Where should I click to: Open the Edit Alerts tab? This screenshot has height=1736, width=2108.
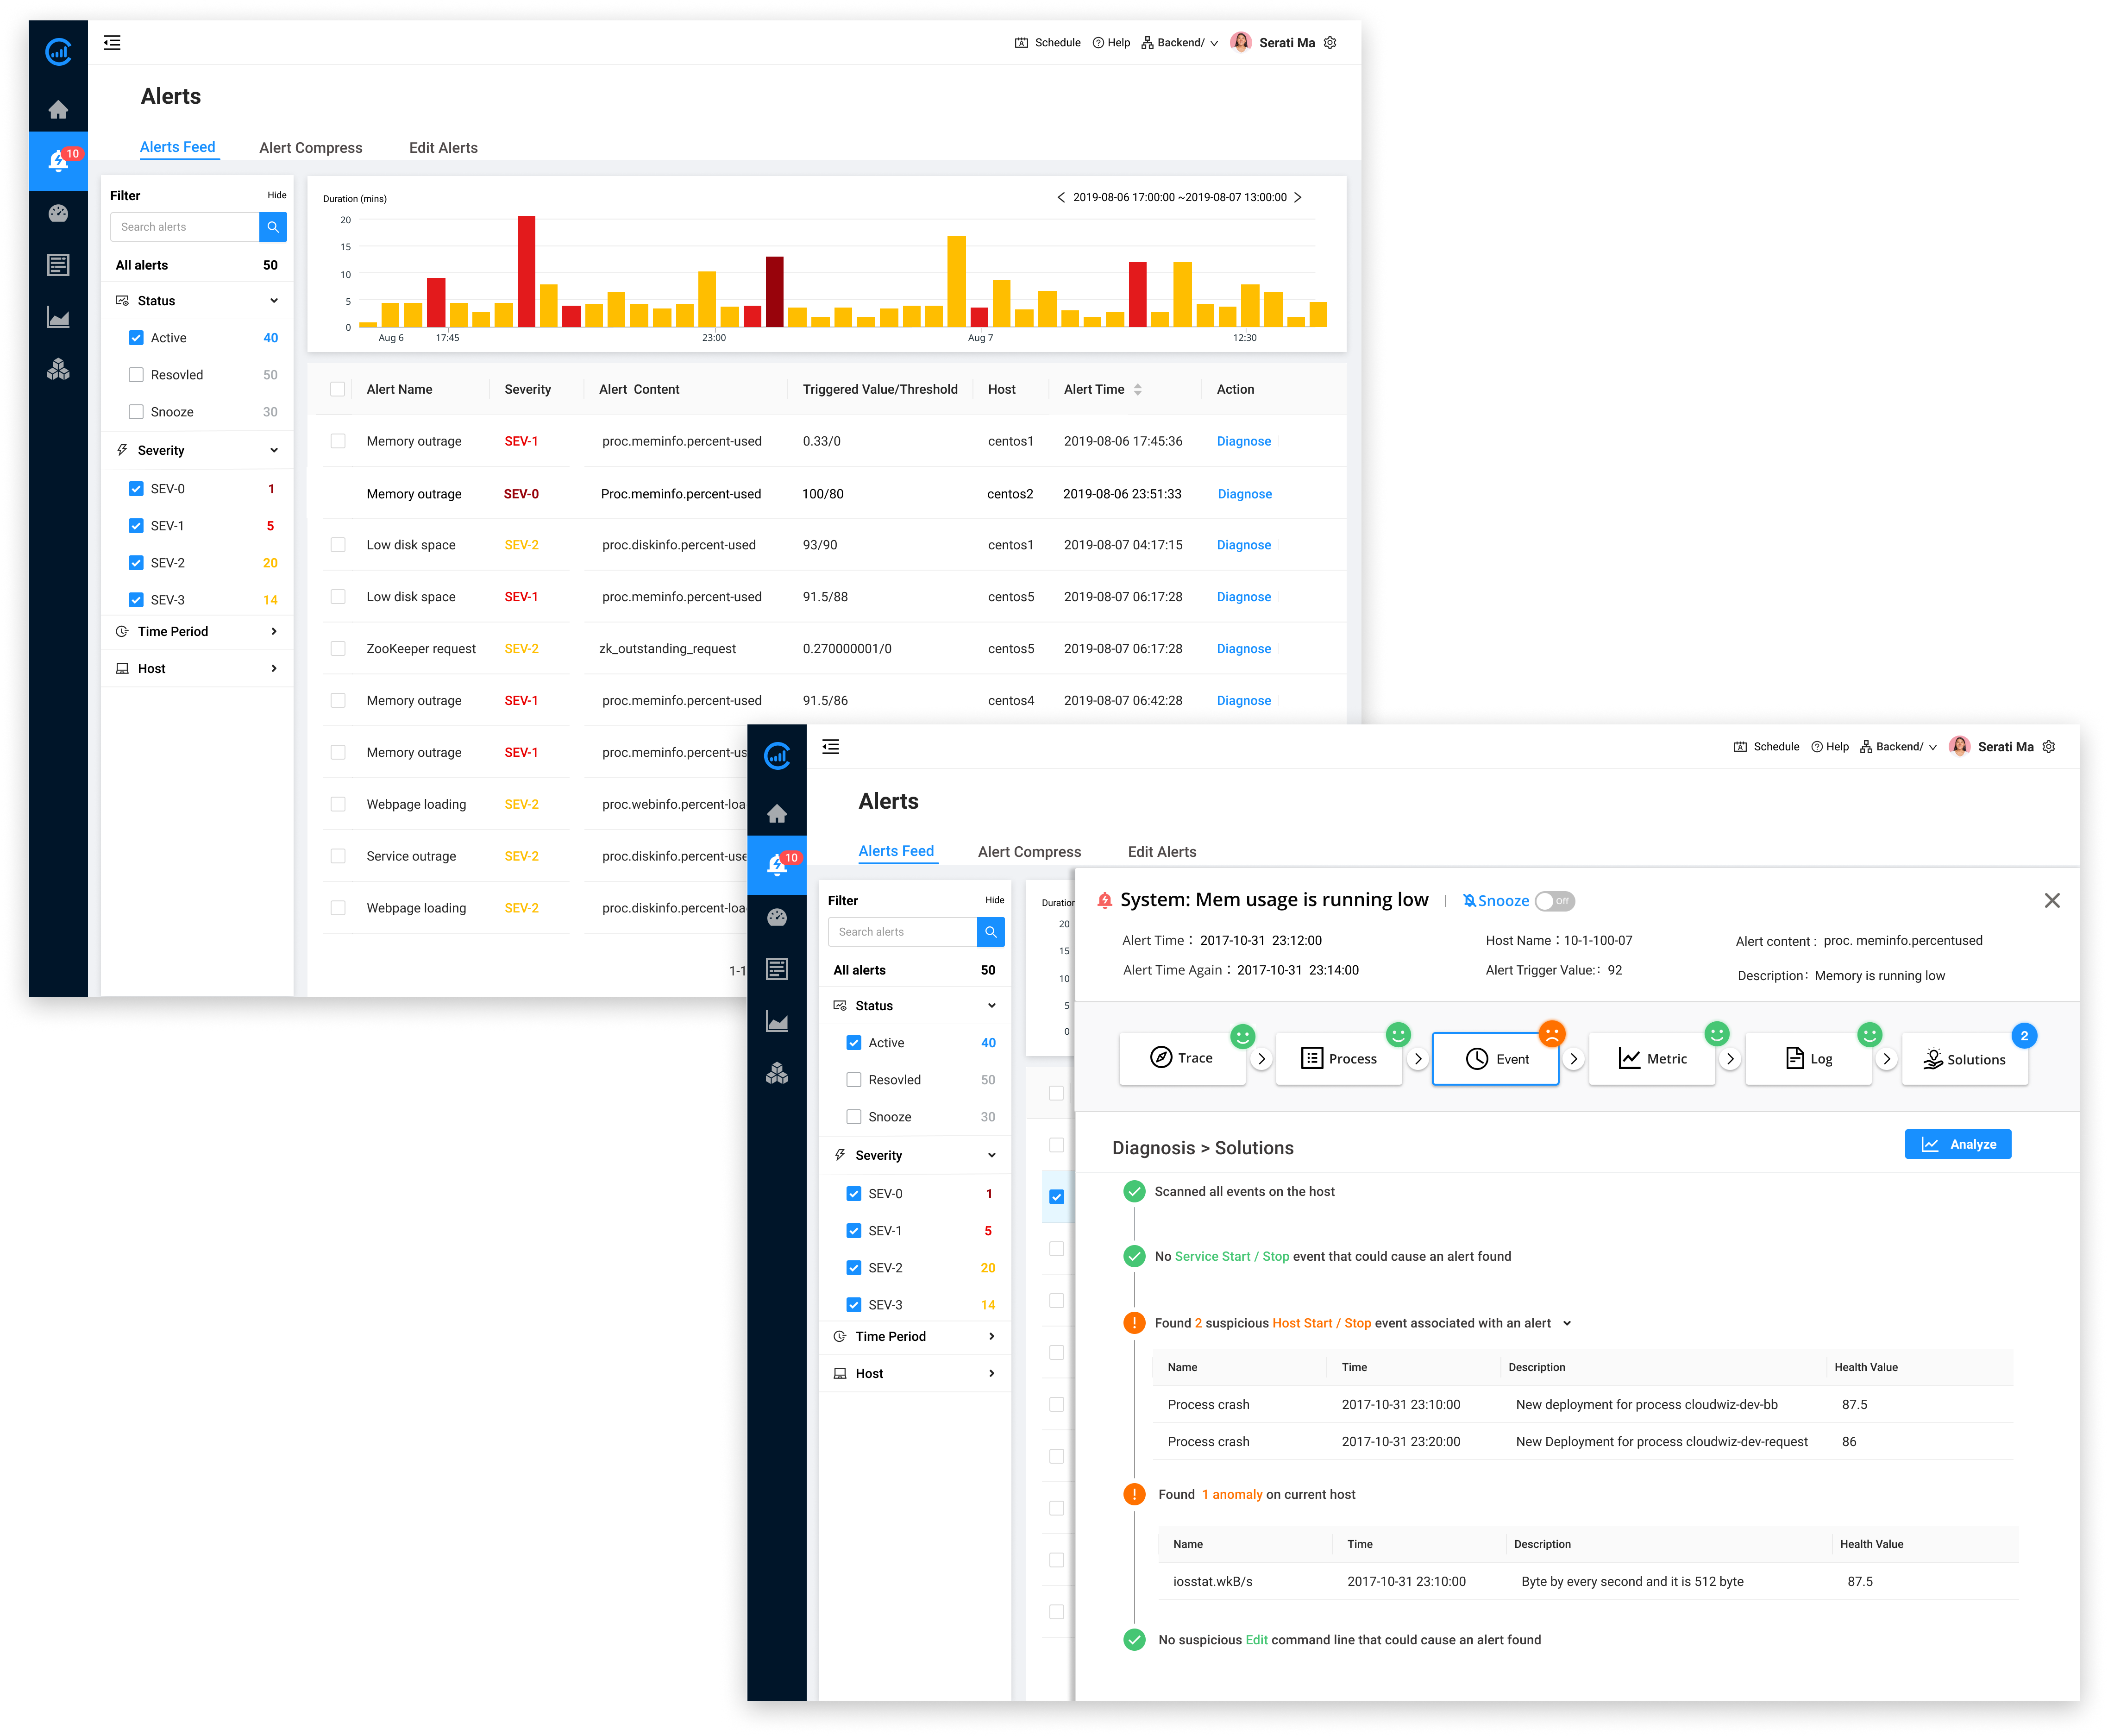443,148
